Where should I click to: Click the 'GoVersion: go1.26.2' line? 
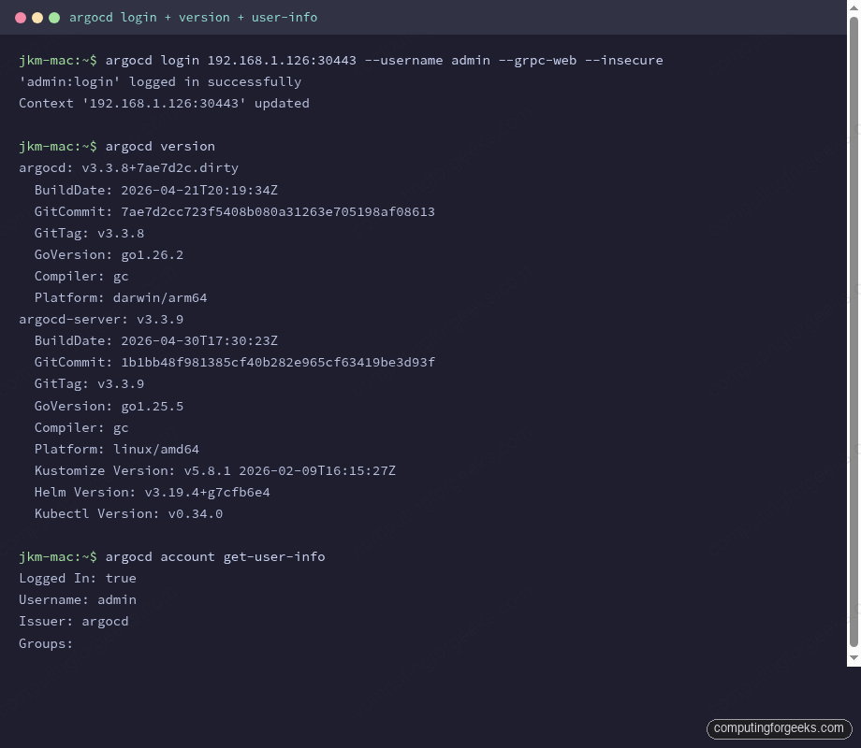pyautogui.click(x=109, y=254)
